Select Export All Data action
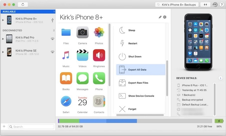226x136 pixels. point(141,70)
